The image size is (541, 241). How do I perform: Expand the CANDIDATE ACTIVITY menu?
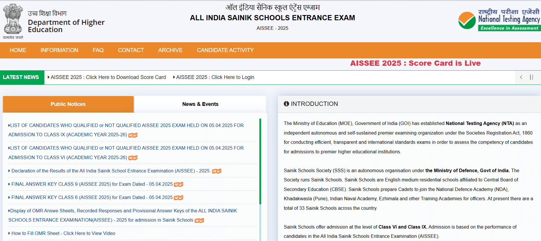click(225, 50)
